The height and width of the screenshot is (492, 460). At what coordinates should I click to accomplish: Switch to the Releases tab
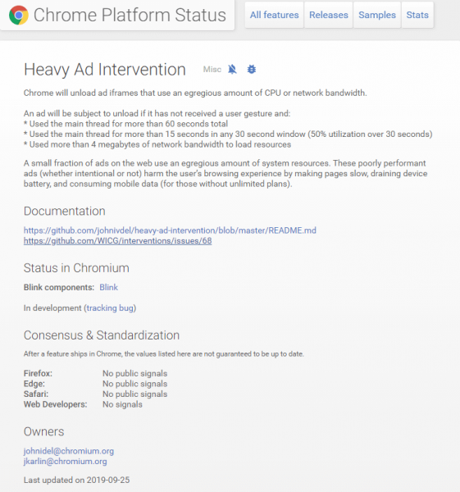click(329, 15)
